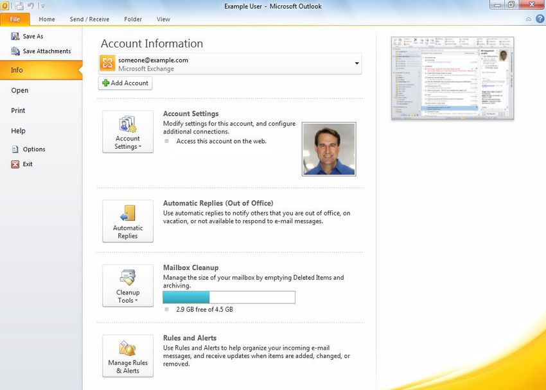The width and height of the screenshot is (546, 390).
Task: Minimize the ribbon with the caret icon
Action: (x=529, y=19)
